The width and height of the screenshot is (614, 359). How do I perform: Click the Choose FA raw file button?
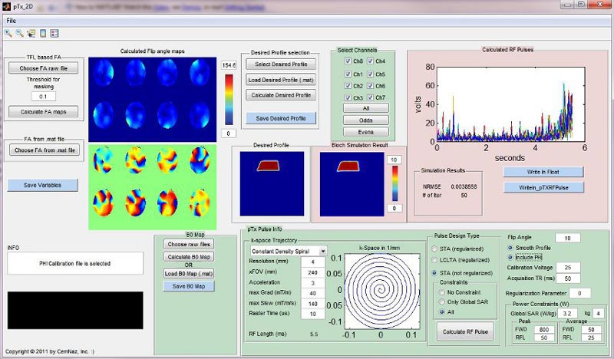point(44,68)
